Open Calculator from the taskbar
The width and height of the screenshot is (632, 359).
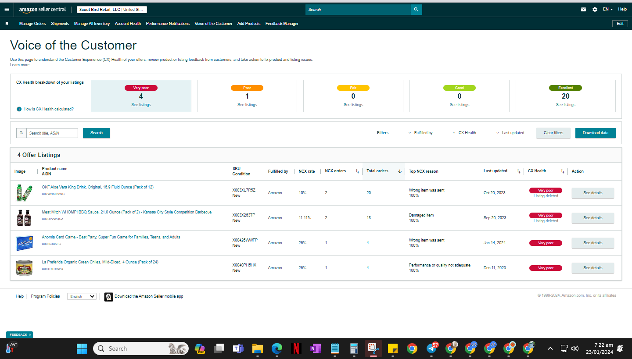point(354,348)
